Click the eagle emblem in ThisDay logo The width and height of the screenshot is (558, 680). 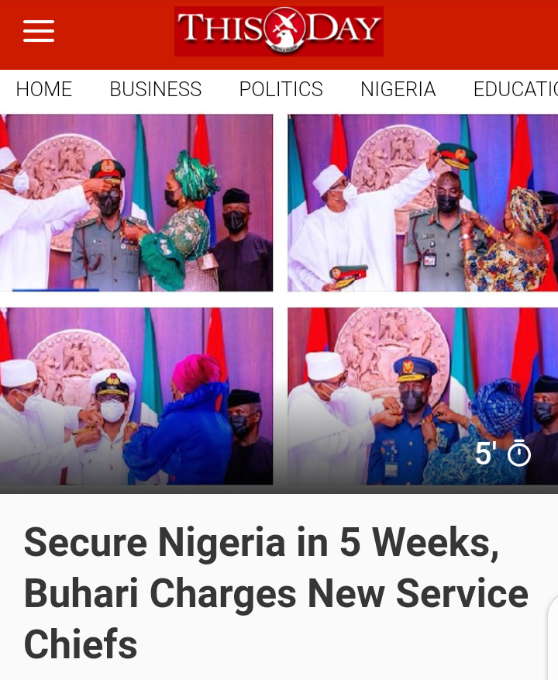click(x=284, y=29)
